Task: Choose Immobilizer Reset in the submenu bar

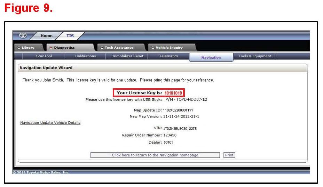Action: 127,56
